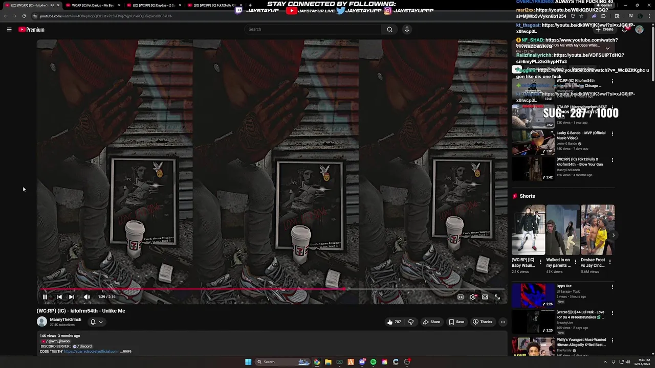
Task: Skip to previous video in playlist
Action: coord(59,297)
